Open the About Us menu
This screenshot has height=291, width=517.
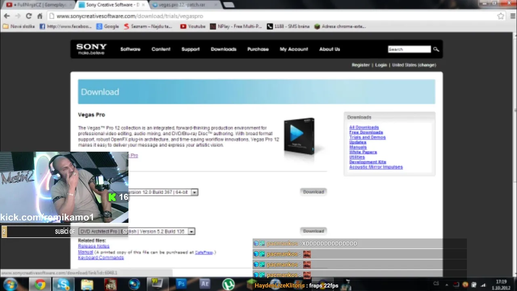[x=330, y=49]
